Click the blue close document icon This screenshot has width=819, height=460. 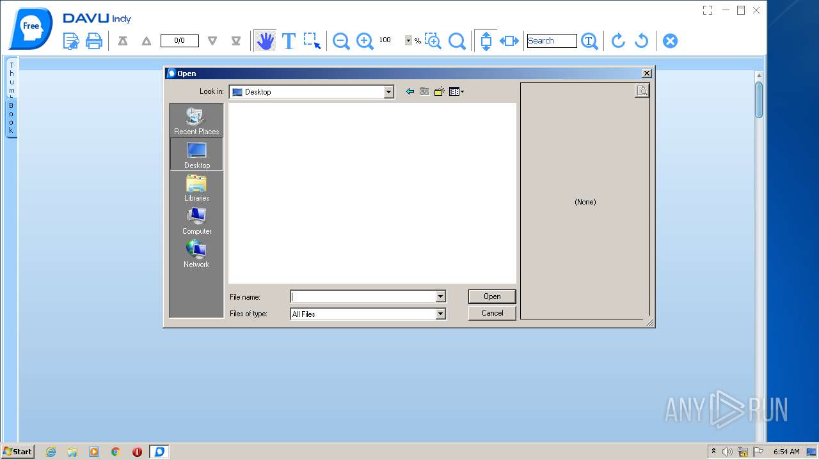pos(670,41)
